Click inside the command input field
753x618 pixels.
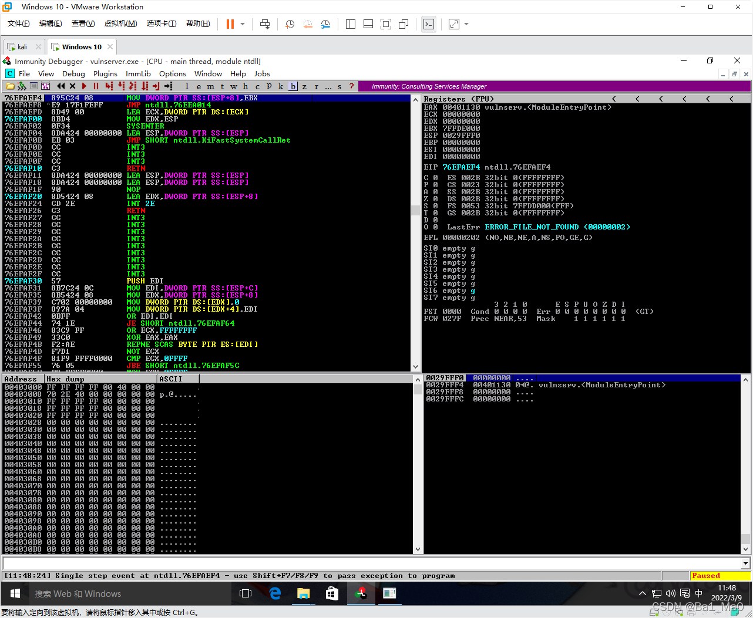pos(371,563)
